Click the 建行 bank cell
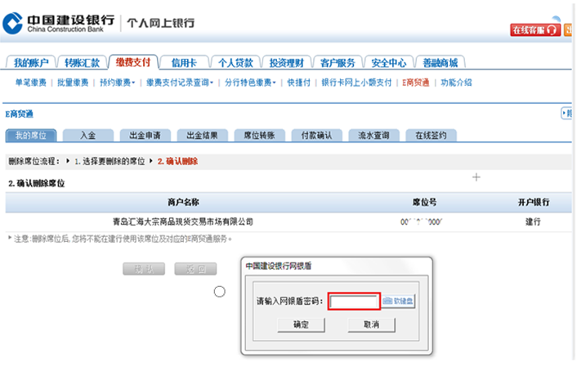Viewport: 577px width, 380px height. pyautogui.click(x=533, y=221)
